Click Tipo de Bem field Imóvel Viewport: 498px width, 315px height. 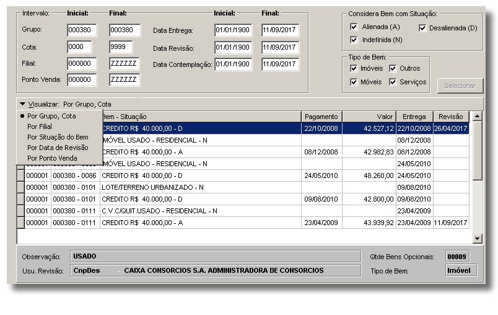(x=461, y=270)
